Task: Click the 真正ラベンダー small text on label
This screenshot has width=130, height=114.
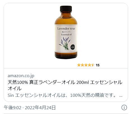Action: pyautogui.click(x=66, y=32)
